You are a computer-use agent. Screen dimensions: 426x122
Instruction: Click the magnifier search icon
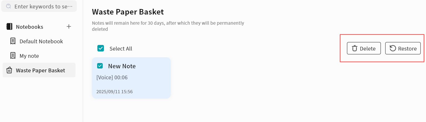(8, 6)
